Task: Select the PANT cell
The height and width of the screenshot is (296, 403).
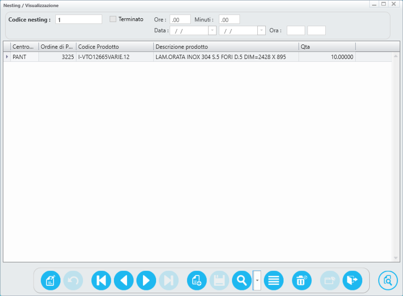Action: tap(24, 57)
